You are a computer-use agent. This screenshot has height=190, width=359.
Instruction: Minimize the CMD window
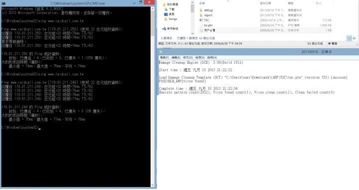point(134,3)
